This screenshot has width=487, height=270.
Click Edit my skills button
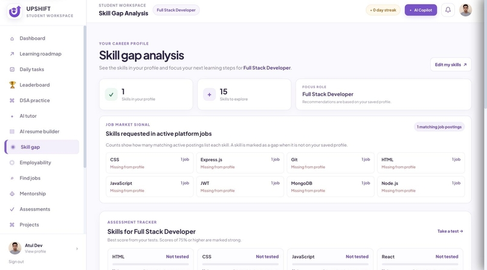(x=451, y=65)
